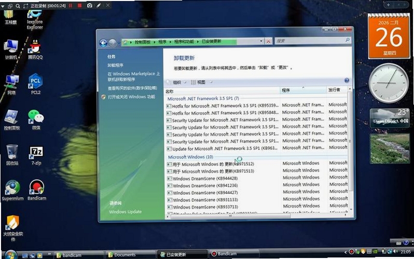The height and width of the screenshot is (259, 414).
Task: Click the slideshow picture gadget
Action: tap(390, 148)
